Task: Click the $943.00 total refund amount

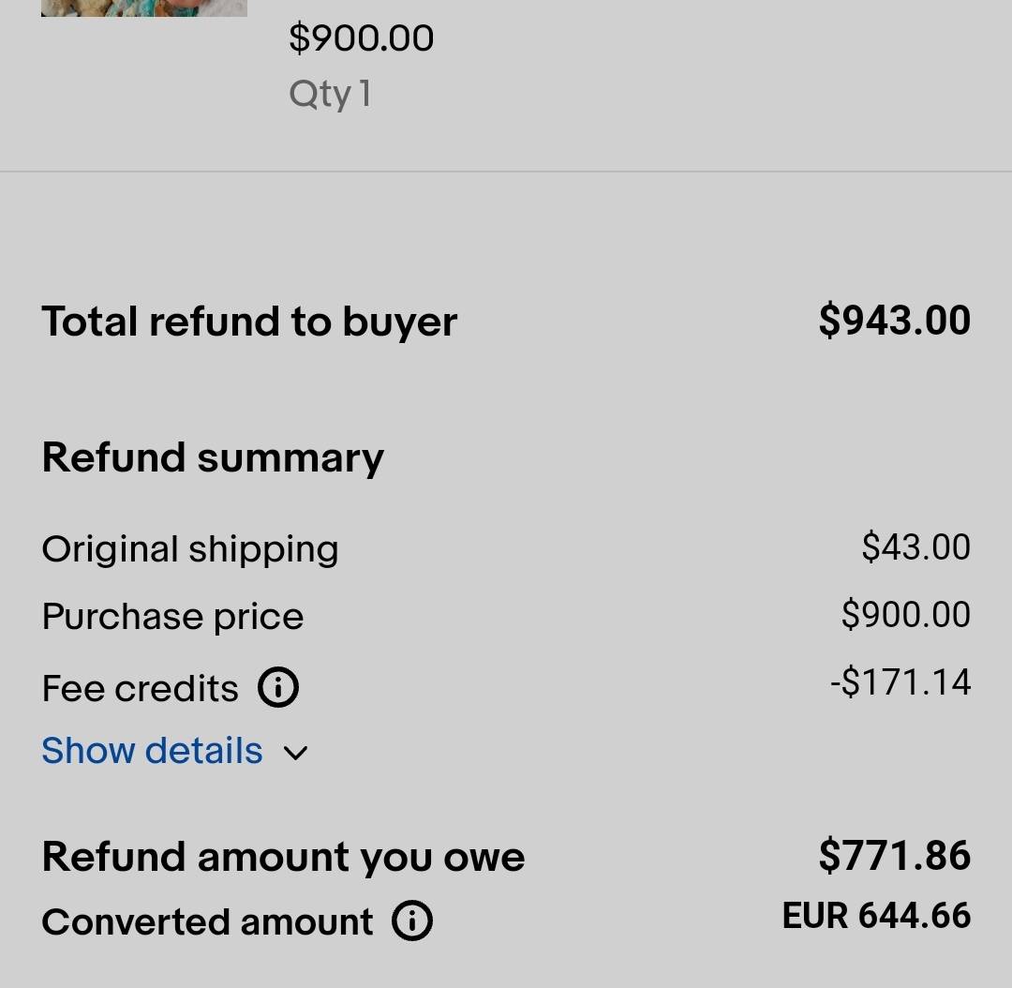Action: [895, 321]
